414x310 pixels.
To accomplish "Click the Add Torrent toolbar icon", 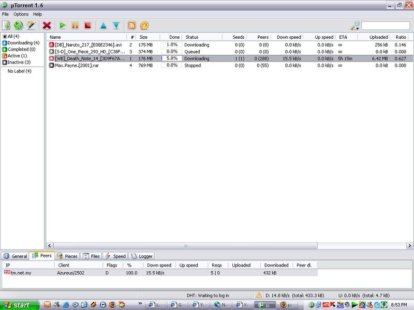I will tap(7, 25).
